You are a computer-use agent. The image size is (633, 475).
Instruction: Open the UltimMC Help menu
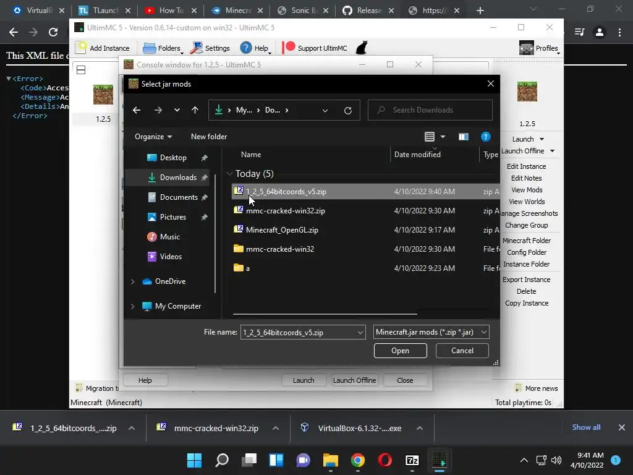(x=255, y=48)
